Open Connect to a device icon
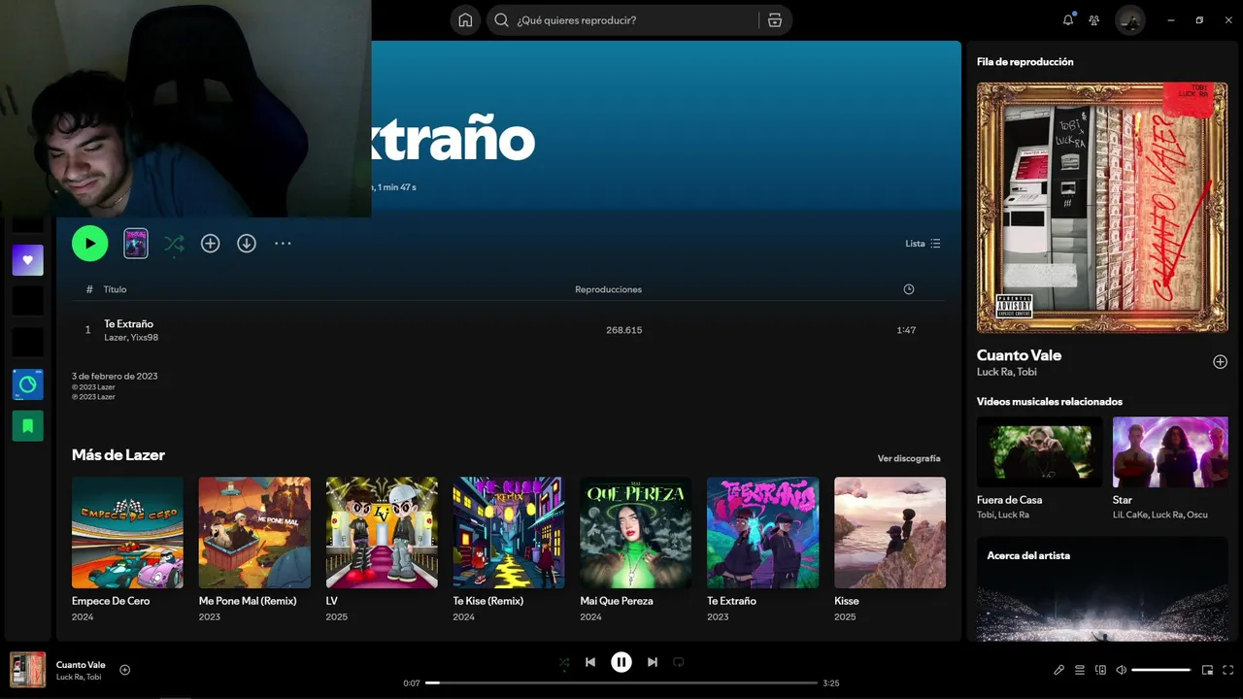 [1100, 670]
